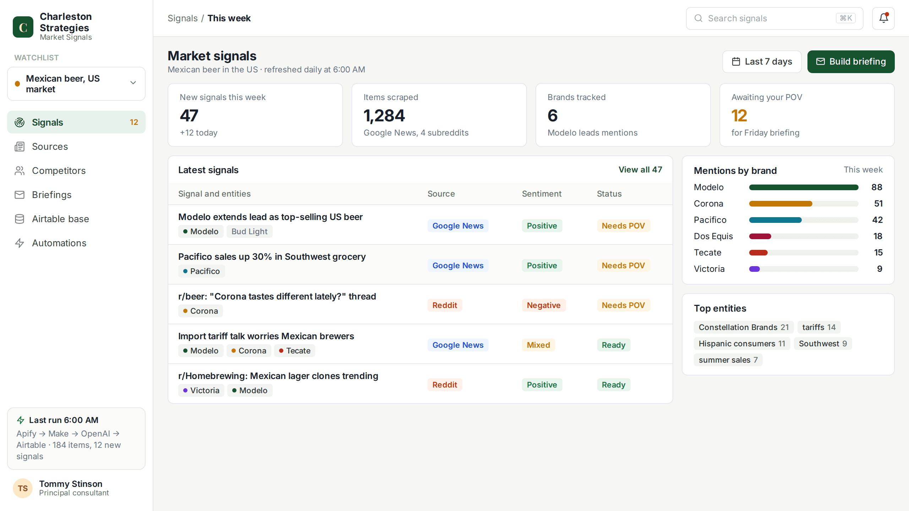909x511 pixels.
Task: Click the Source column header
Action: pos(441,194)
